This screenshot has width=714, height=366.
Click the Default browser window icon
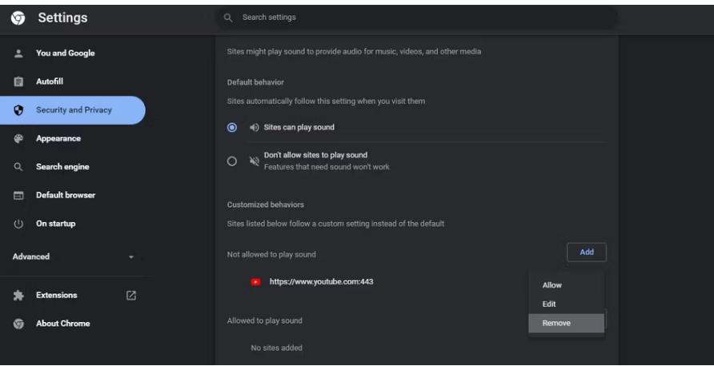click(x=18, y=196)
